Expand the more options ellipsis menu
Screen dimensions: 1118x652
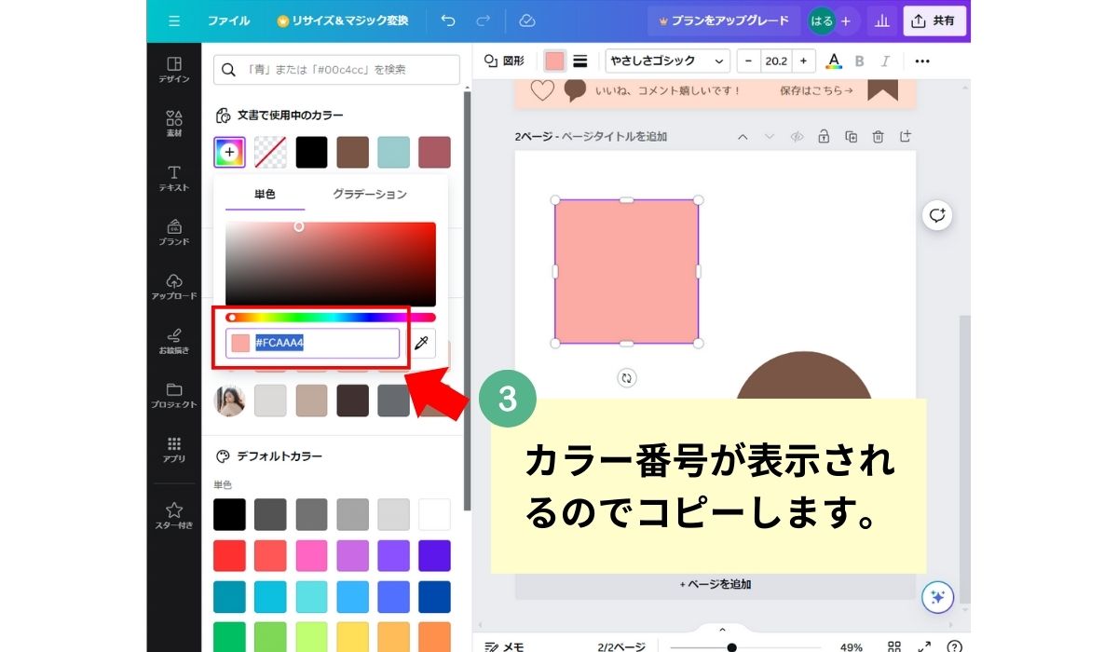921,61
